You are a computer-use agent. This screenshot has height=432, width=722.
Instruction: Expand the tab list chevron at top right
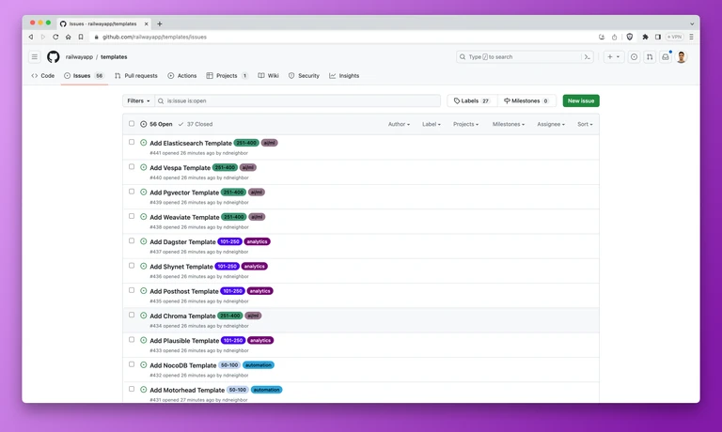[x=692, y=23]
